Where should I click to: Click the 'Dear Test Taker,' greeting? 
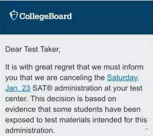pos(33,49)
